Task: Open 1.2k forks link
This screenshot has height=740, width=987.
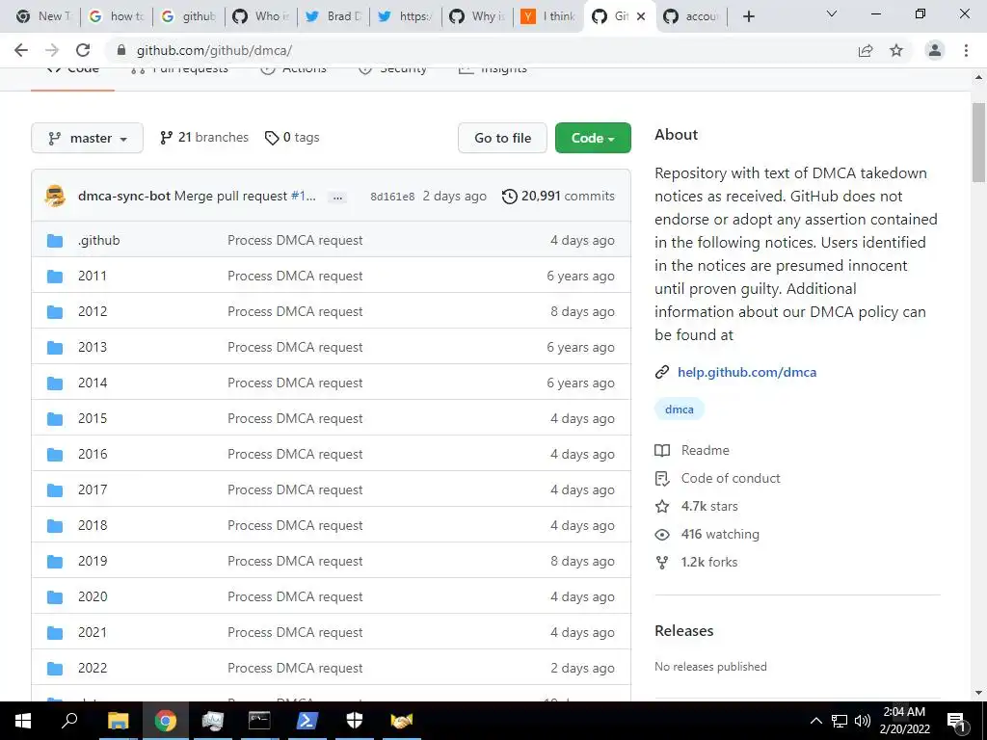Action: click(708, 562)
